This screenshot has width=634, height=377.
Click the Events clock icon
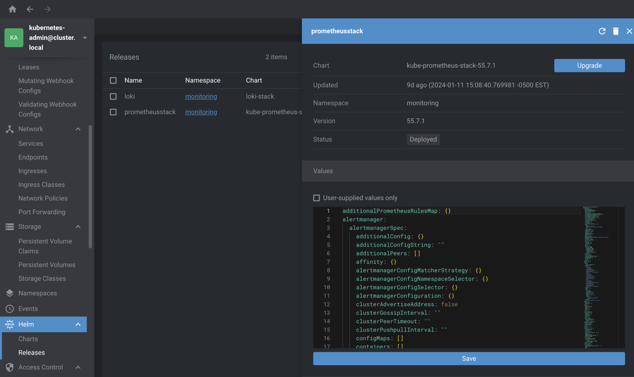click(x=10, y=309)
